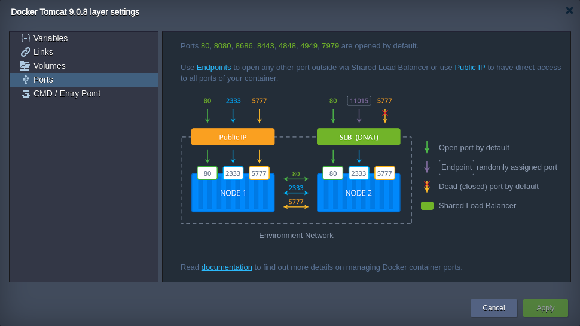Click the purple endpoint legend arrow

click(x=427, y=167)
